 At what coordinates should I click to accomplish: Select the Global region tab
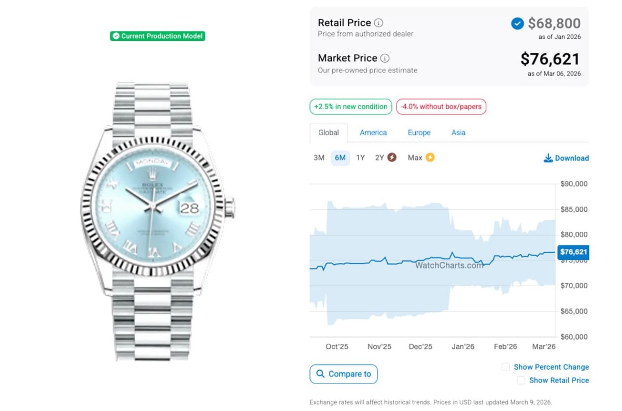point(329,133)
